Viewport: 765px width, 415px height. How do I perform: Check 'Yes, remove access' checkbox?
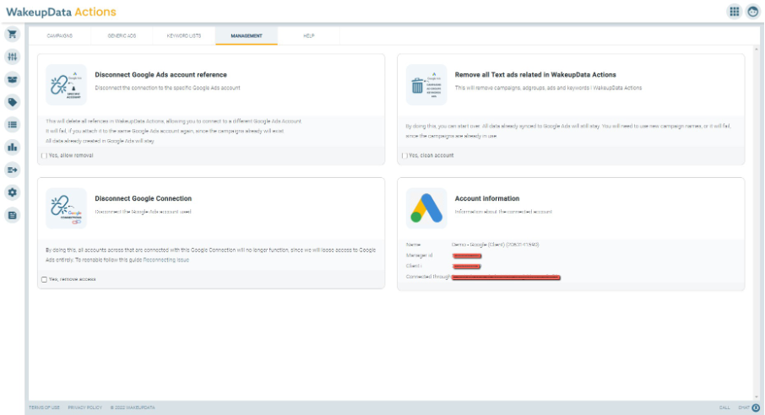coord(45,279)
